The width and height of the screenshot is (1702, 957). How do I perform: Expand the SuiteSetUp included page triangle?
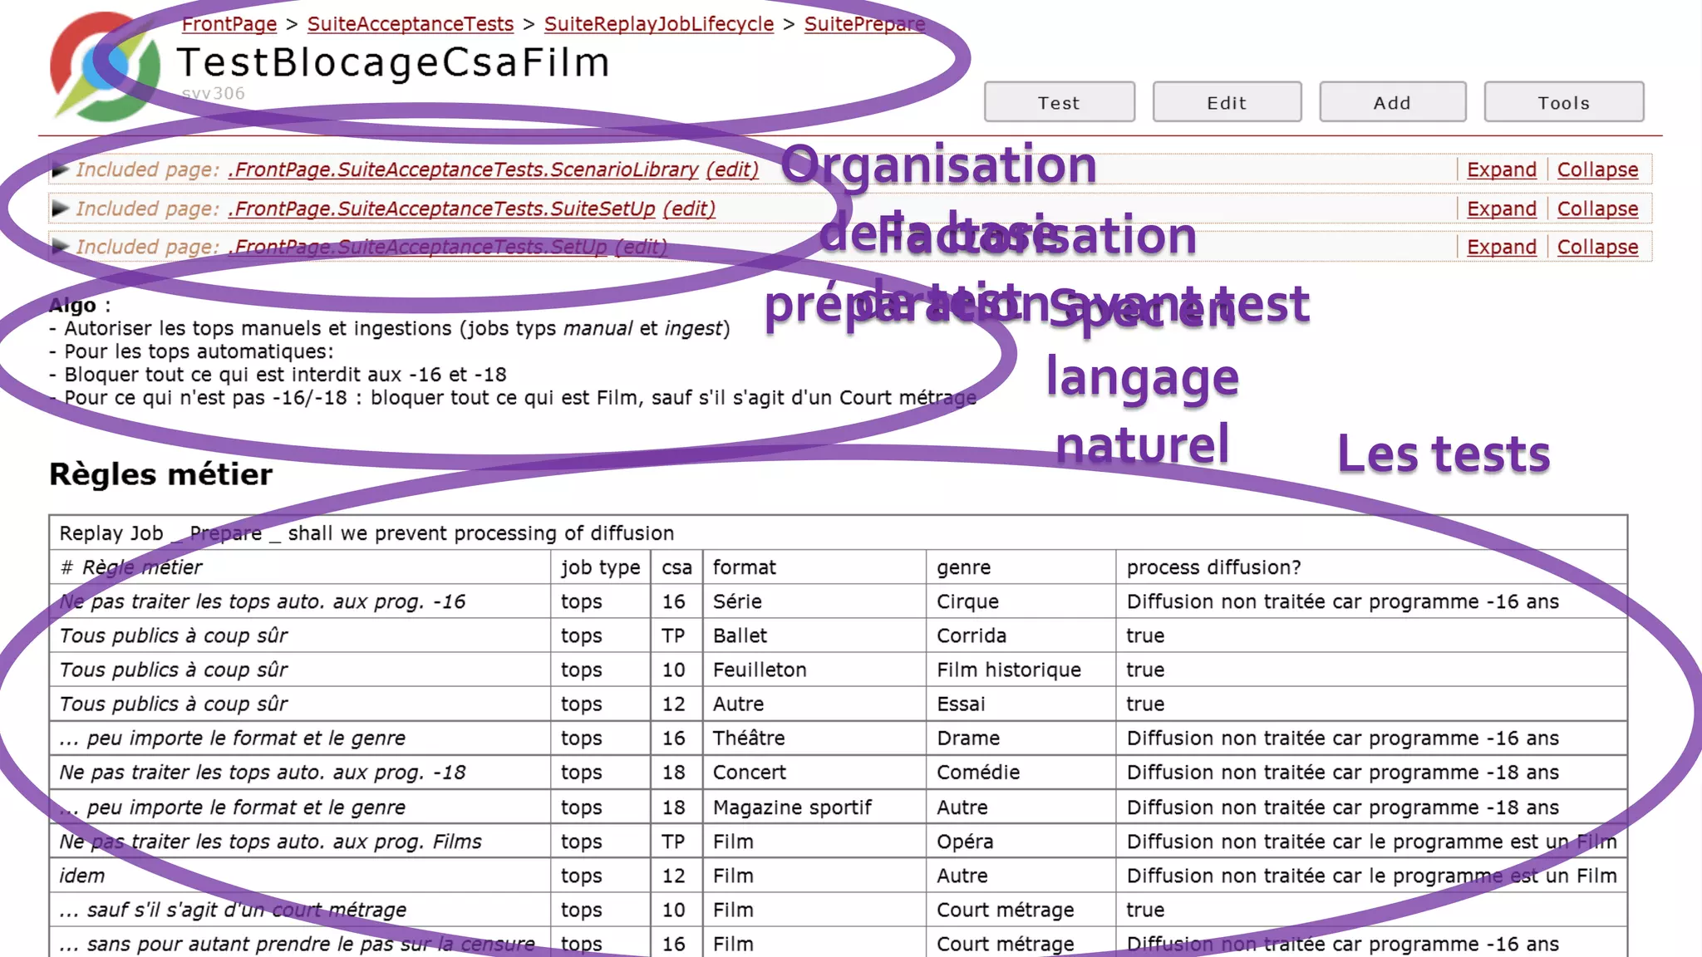pyautogui.click(x=60, y=209)
